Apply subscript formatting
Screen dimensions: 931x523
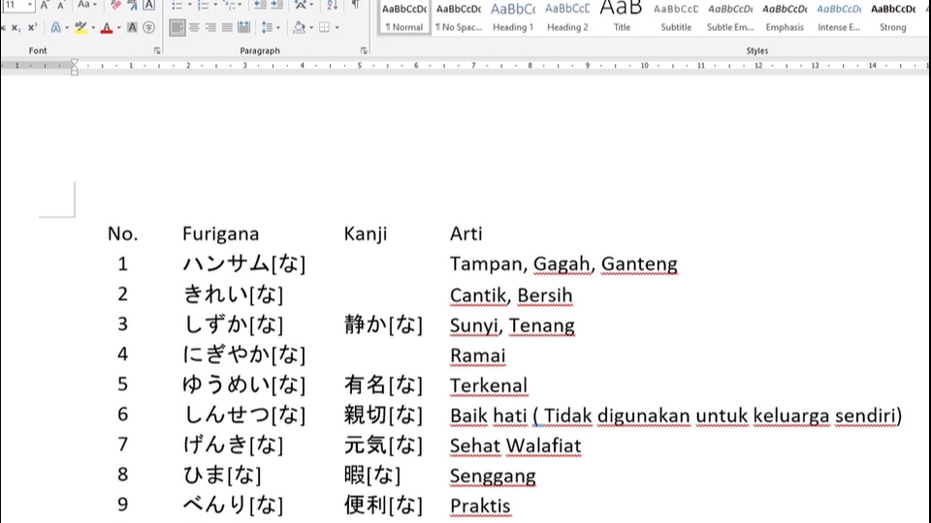pyautogui.click(x=16, y=28)
